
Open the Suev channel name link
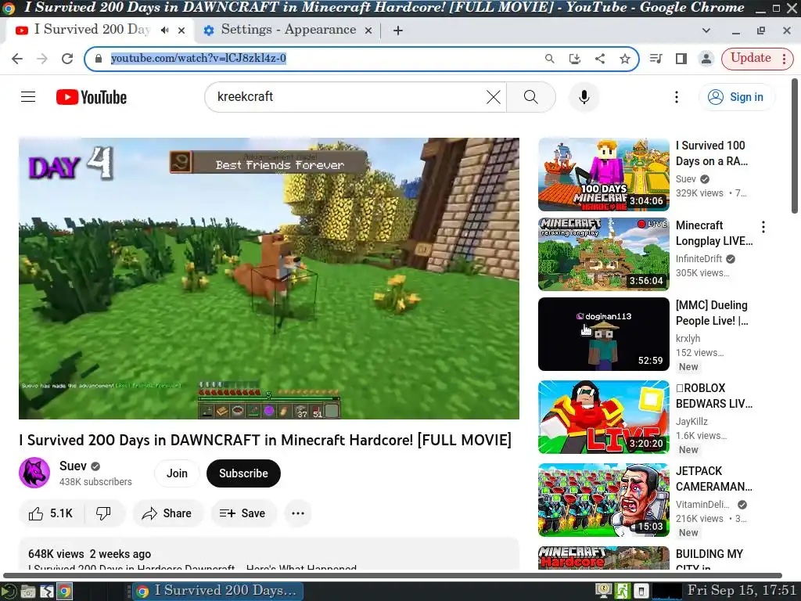[x=73, y=466]
